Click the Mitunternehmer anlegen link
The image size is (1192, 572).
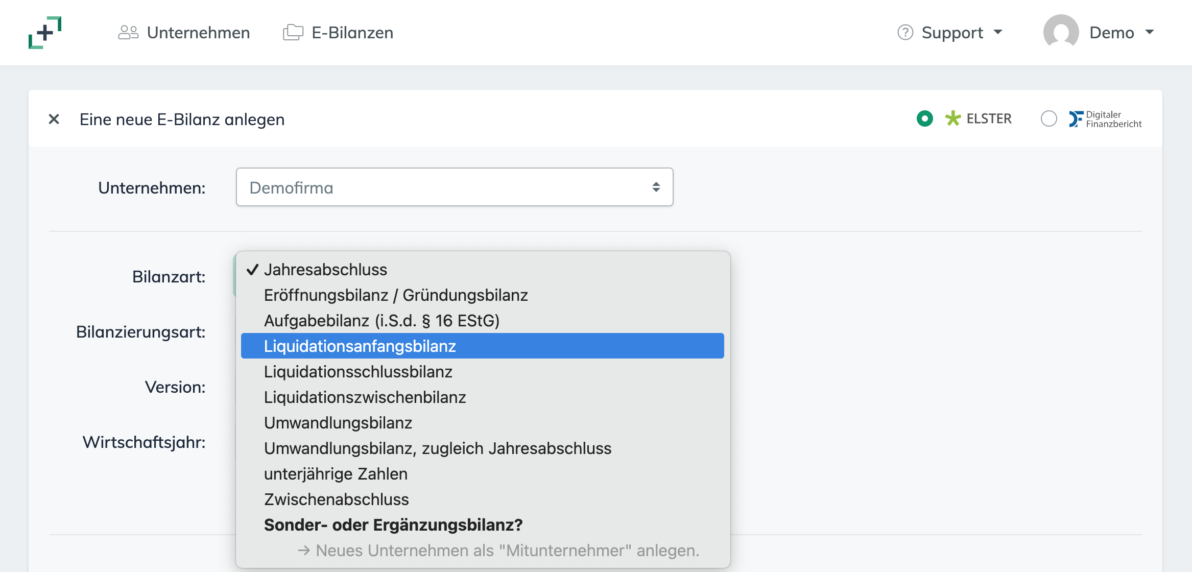pos(498,551)
